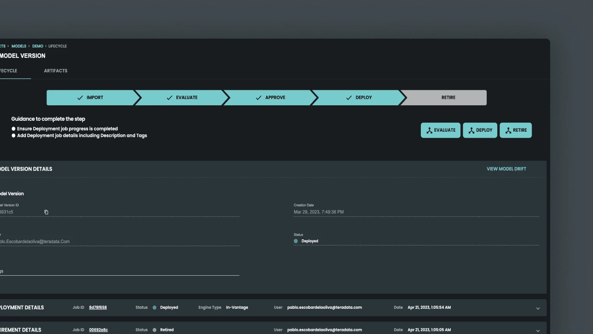Click the Approve step checkmark icon
The image size is (593, 334).
259,97
